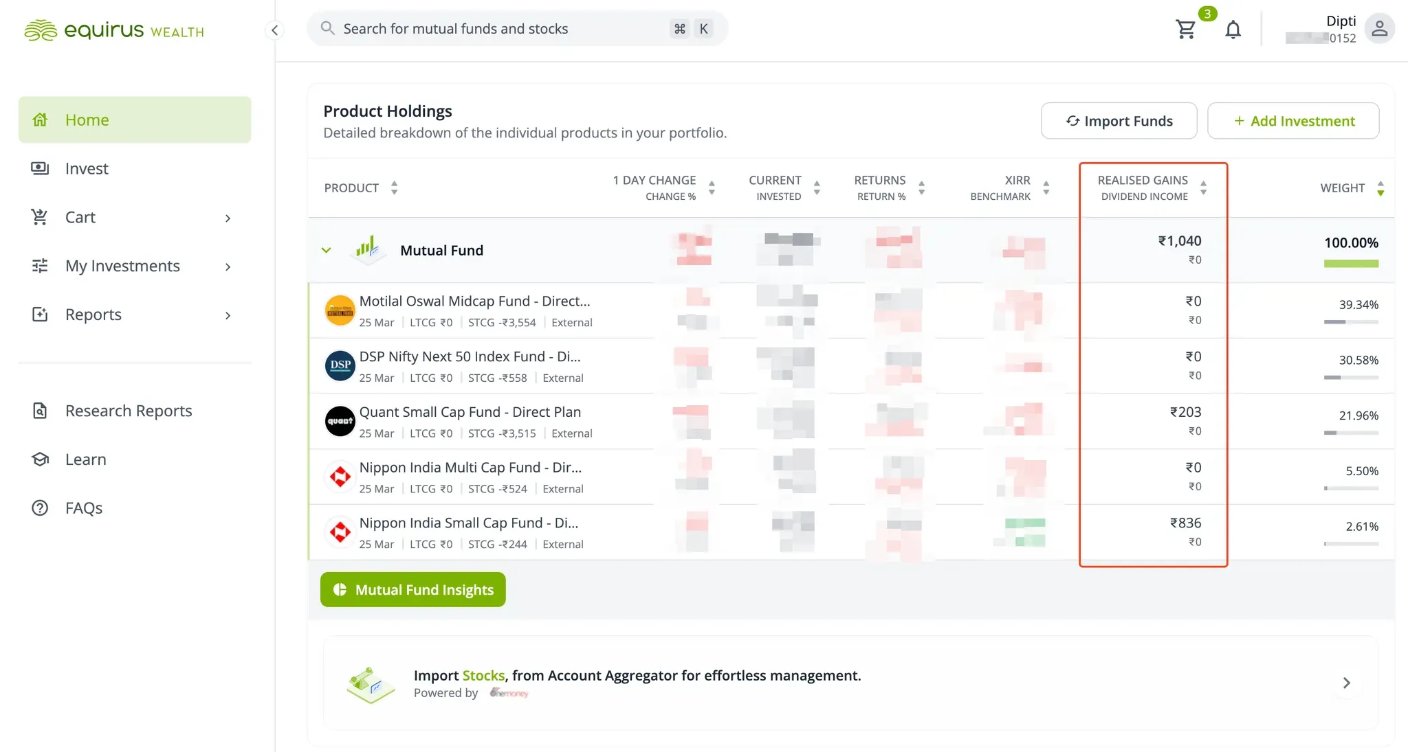
Task: Click the Research Reports document icon
Action: (40, 411)
